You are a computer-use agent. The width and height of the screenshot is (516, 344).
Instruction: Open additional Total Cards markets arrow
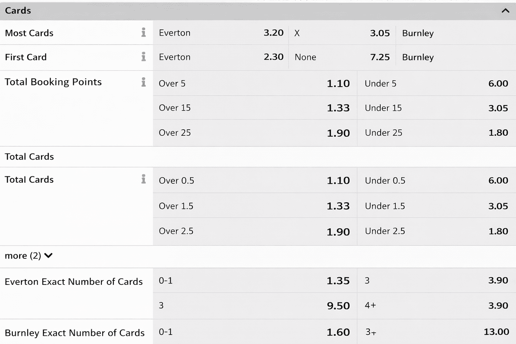49,256
